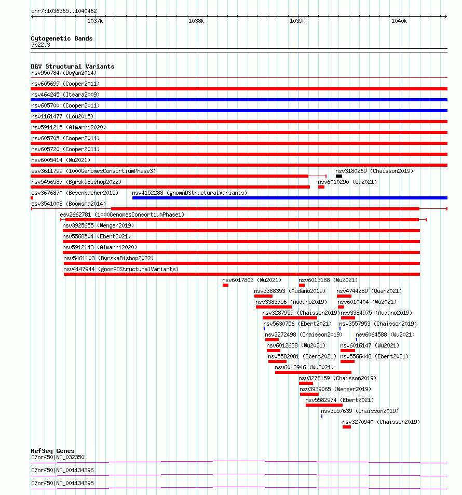Open esv3611799 (1000GenomesConsortiumPhase3) label
The image size is (462, 495).
point(93,171)
